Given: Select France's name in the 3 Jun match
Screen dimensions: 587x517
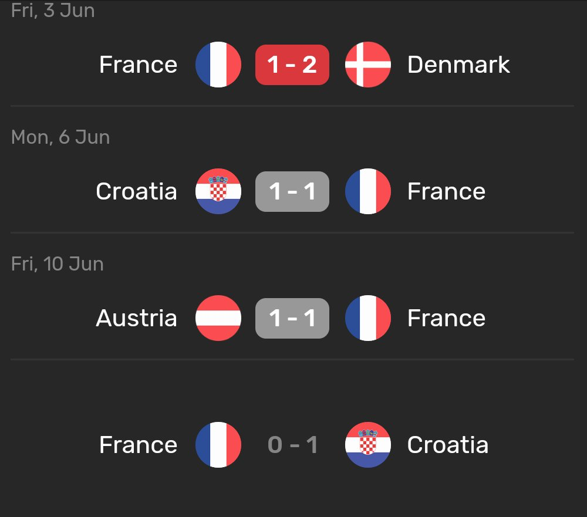Looking at the screenshot, I should (138, 65).
